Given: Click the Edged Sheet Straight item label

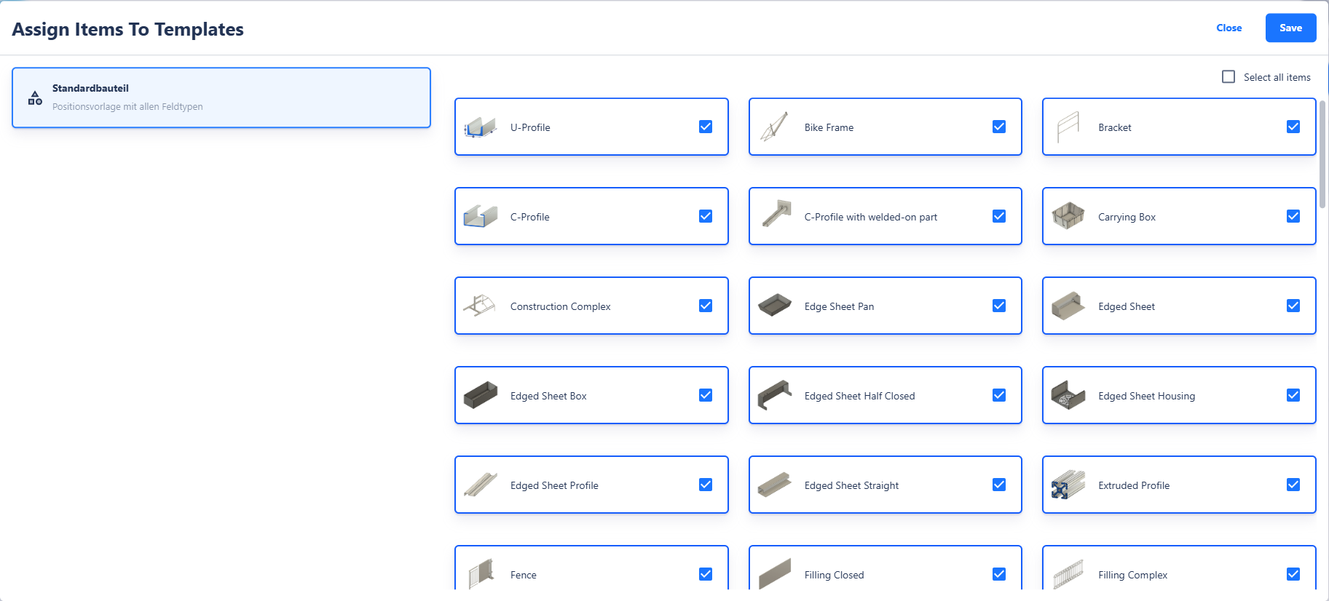Looking at the screenshot, I should [851, 485].
